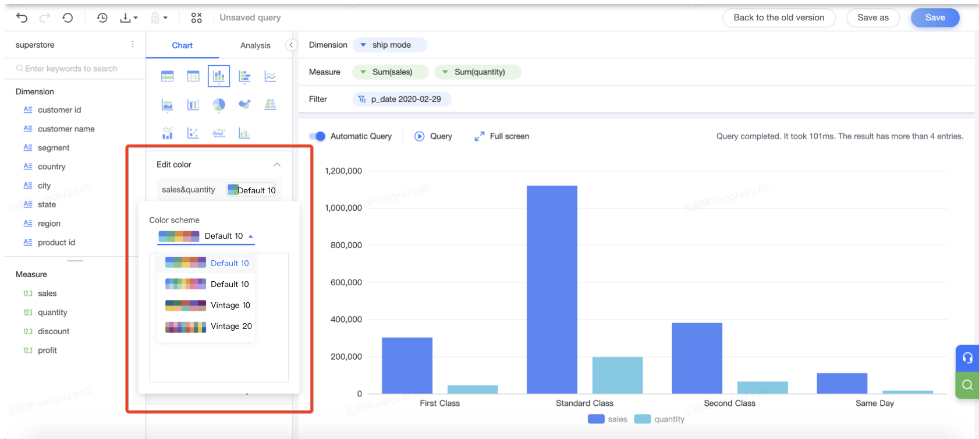Image resolution: width=979 pixels, height=439 pixels.
Task: Select the country dimension field
Action: click(x=51, y=167)
